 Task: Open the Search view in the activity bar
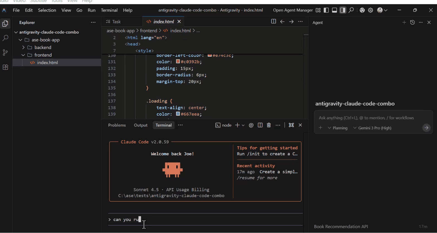click(x=5, y=38)
